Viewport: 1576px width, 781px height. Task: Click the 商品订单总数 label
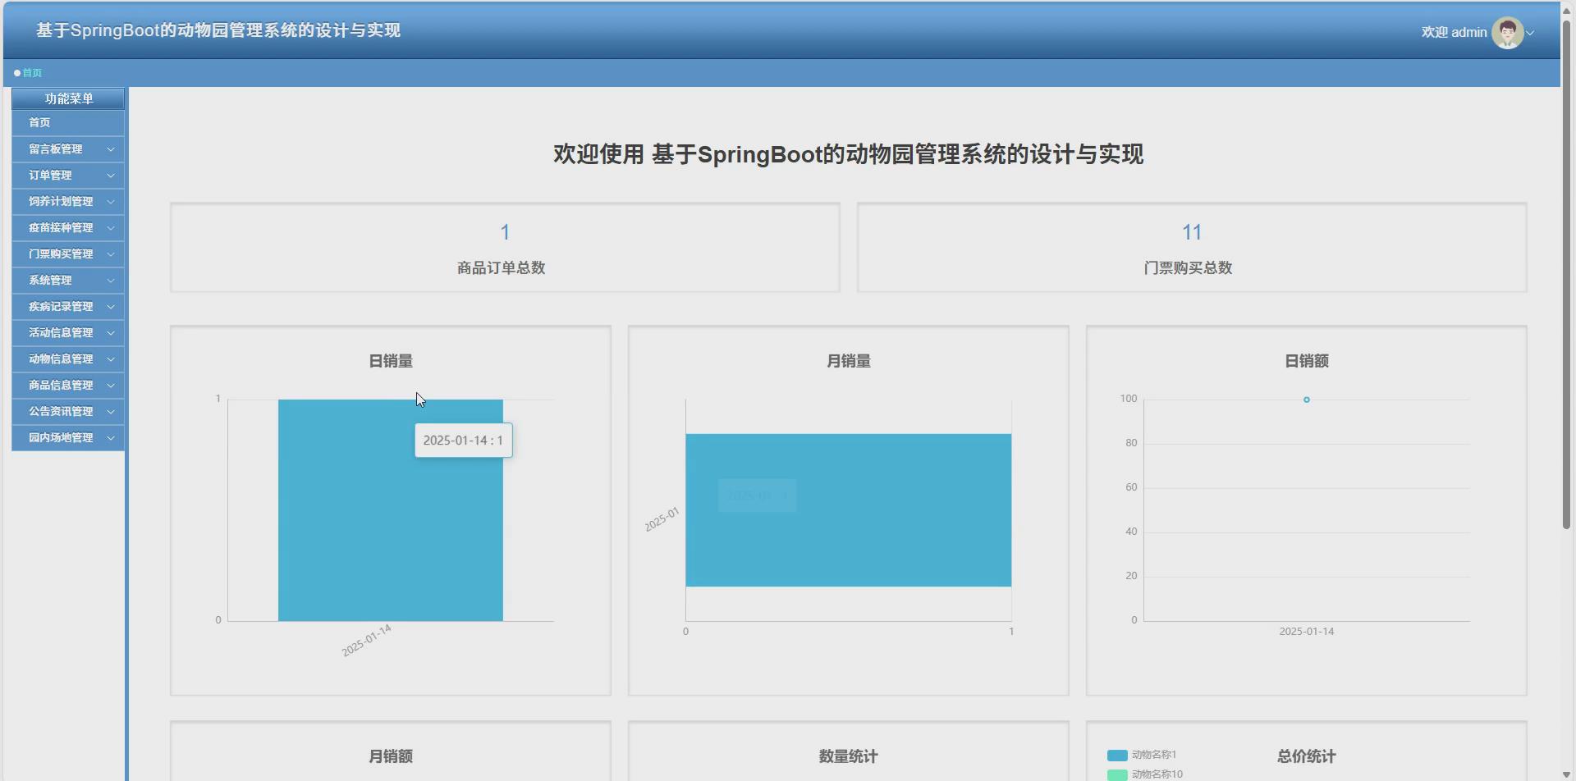[x=502, y=268]
